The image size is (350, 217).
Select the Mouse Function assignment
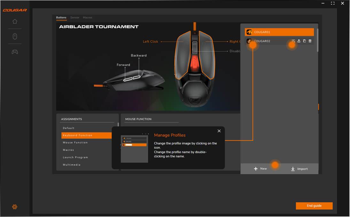[x=75, y=142]
